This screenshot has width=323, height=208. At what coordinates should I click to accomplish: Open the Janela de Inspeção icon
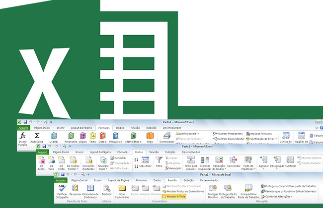286,136
